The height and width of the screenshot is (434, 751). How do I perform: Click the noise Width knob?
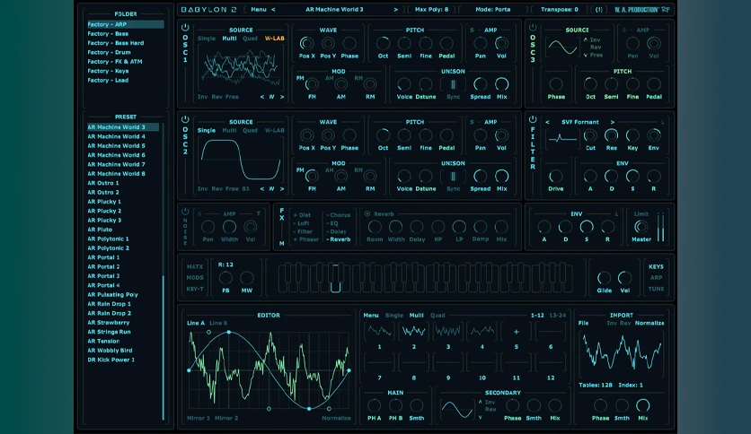click(229, 227)
